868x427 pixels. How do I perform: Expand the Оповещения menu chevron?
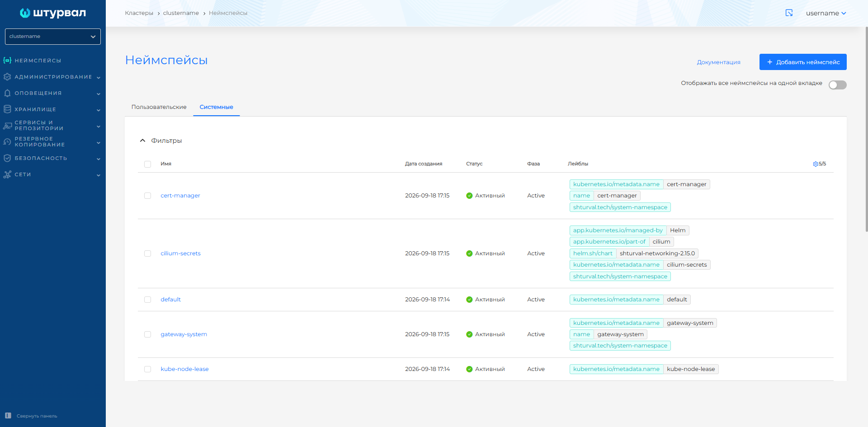tap(99, 94)
